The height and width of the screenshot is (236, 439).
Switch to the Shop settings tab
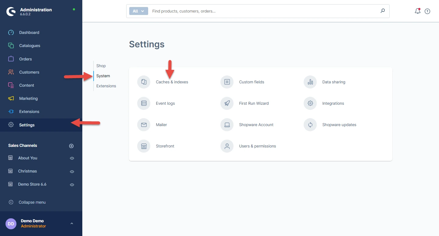click(x=101, y=66)
